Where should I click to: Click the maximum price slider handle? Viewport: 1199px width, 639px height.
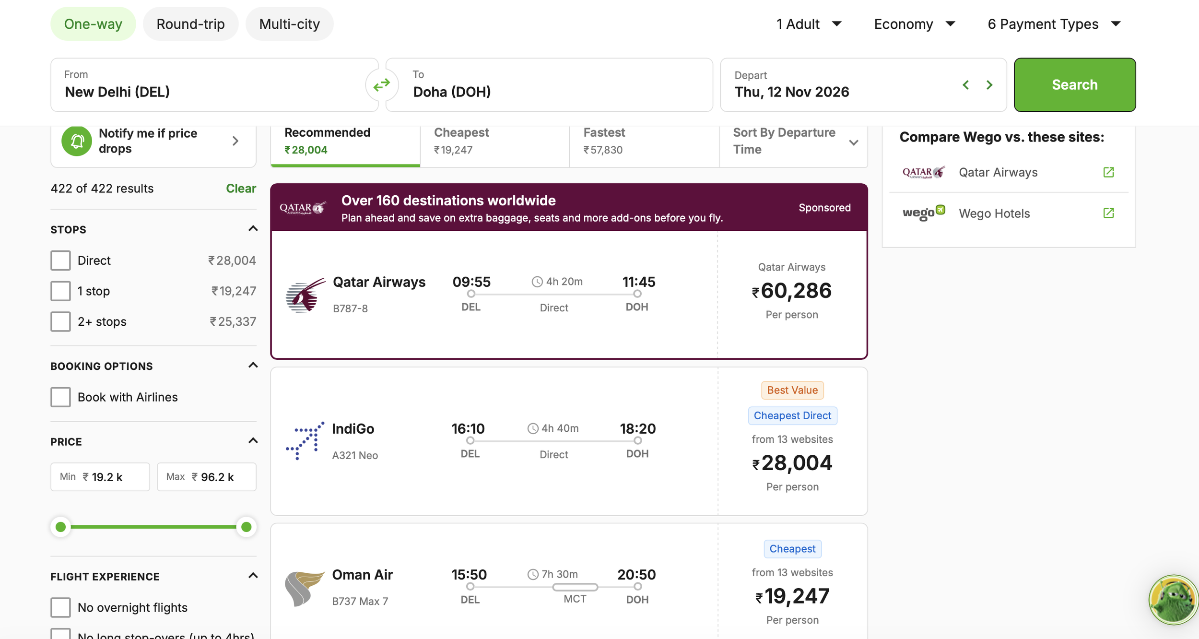pyautogui.click(x=247, y=527)
